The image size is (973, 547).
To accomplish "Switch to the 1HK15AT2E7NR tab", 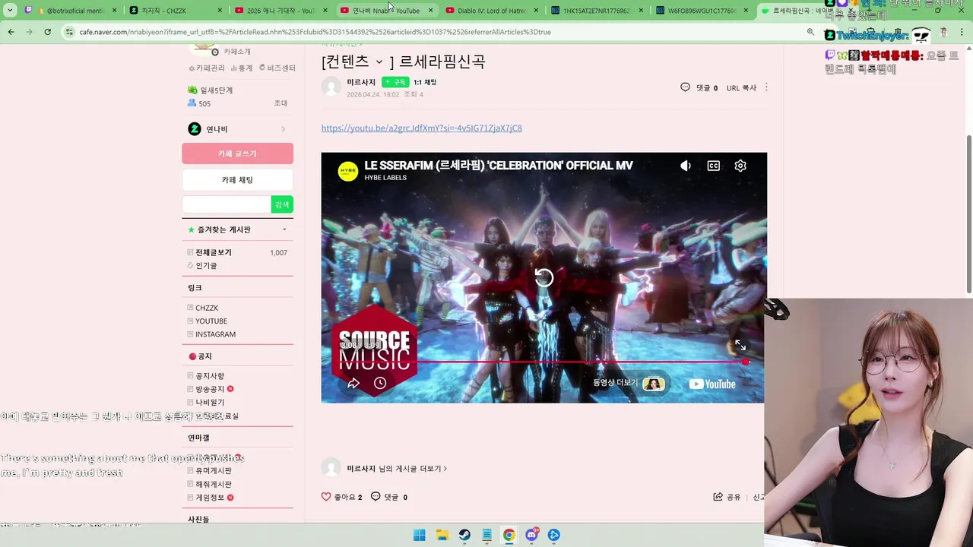I will [x=596, y=11].
